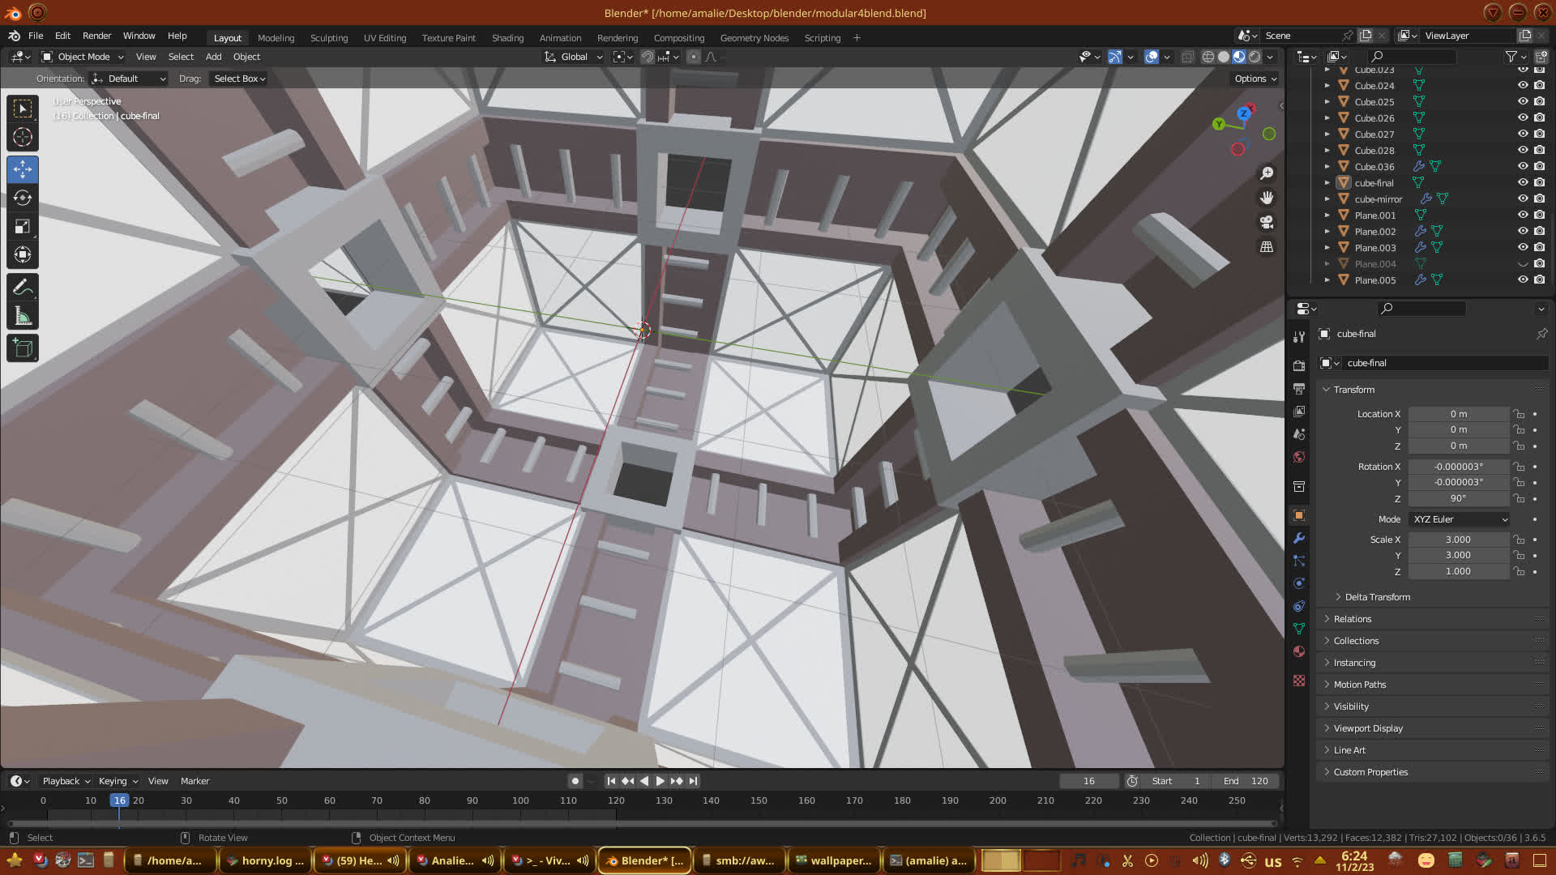
Task: Toggle camera view in viewport
Action: [x=1267, y=222]
